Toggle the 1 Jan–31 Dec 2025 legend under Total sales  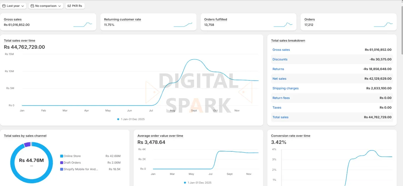point(130,119)
